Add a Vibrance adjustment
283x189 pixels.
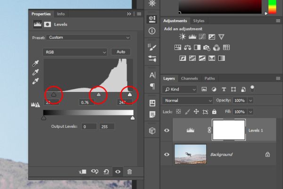pos(221,37)
